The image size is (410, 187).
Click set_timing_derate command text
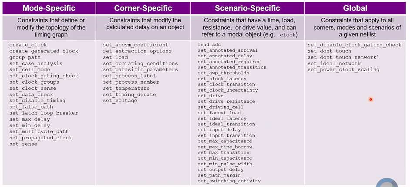click(x=129, y=95)
